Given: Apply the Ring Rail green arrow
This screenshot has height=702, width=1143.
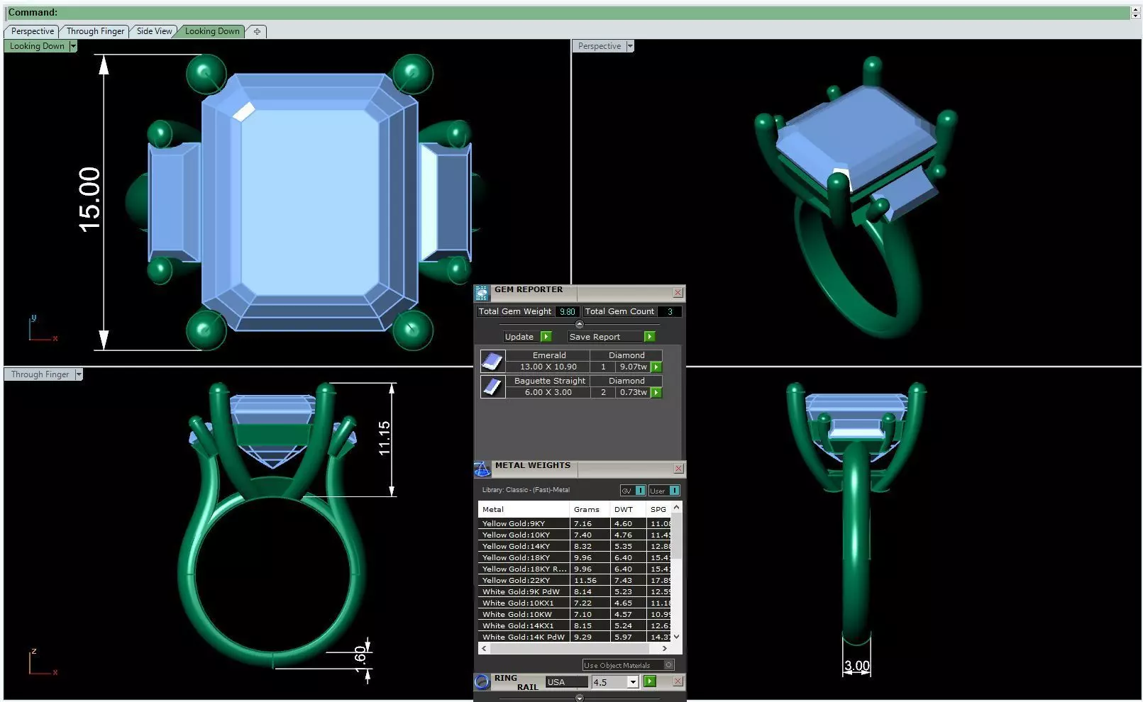Looking at the screenshot, I should point(649,681).
